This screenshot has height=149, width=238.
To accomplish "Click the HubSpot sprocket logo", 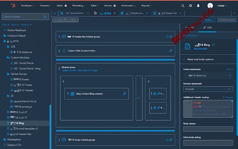I will coord(13,6).
